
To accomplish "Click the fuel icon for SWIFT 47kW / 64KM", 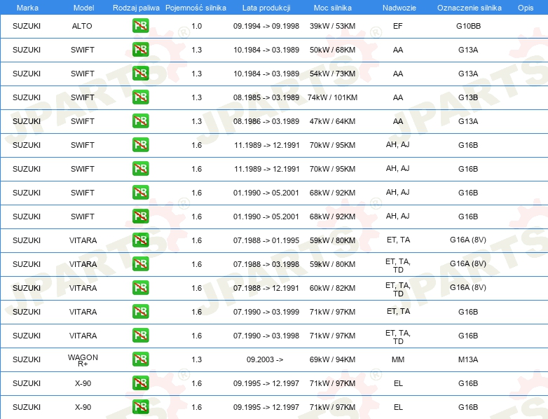I will (140, 121).
